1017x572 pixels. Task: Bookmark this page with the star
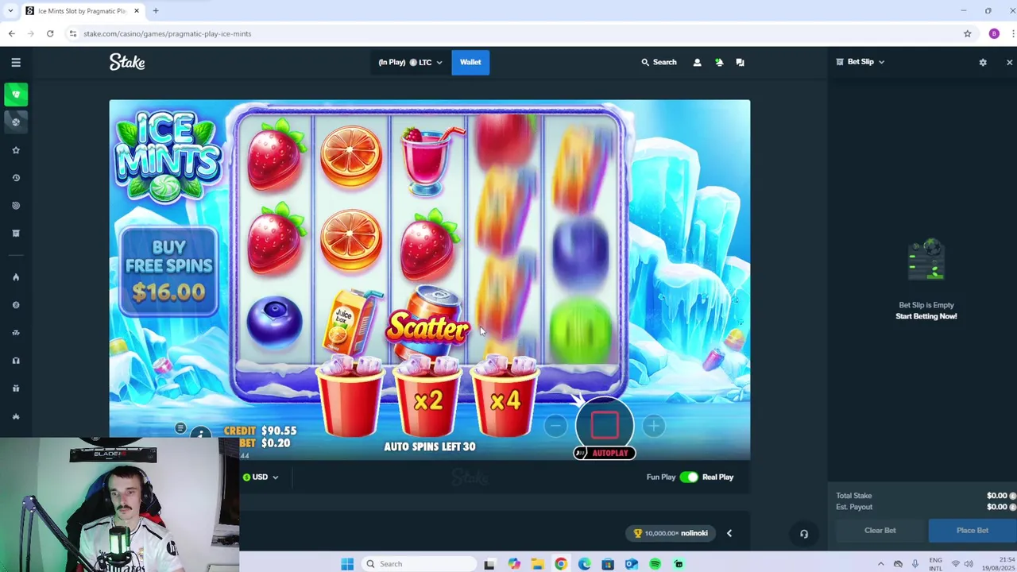(968, 33)
